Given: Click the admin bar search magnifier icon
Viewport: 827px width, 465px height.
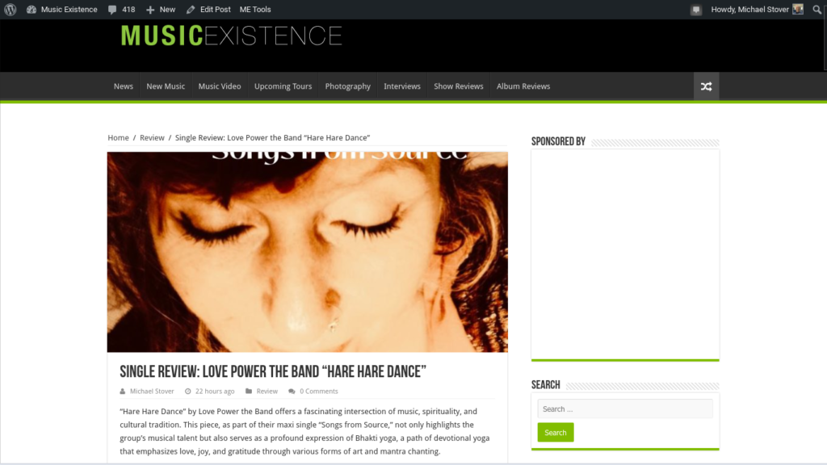Looking at the screenshot, I should click(x=817, y=10).
